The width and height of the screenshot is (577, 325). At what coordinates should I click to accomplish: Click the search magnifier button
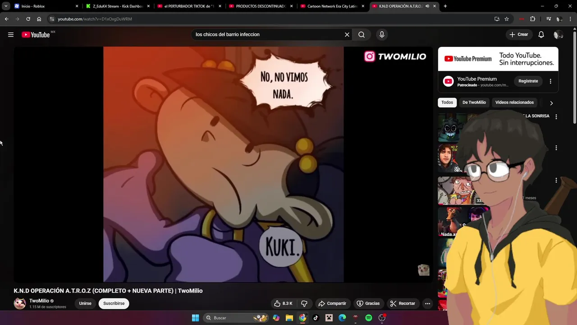pos(362,35)
